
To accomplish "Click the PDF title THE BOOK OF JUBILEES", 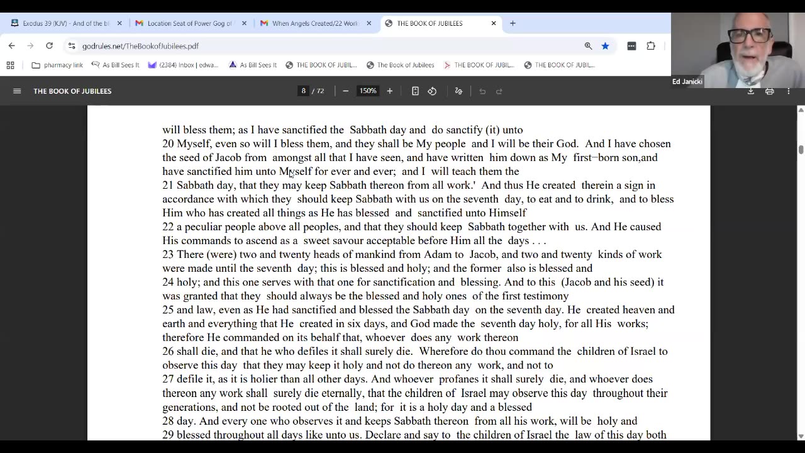I will 72,91.
